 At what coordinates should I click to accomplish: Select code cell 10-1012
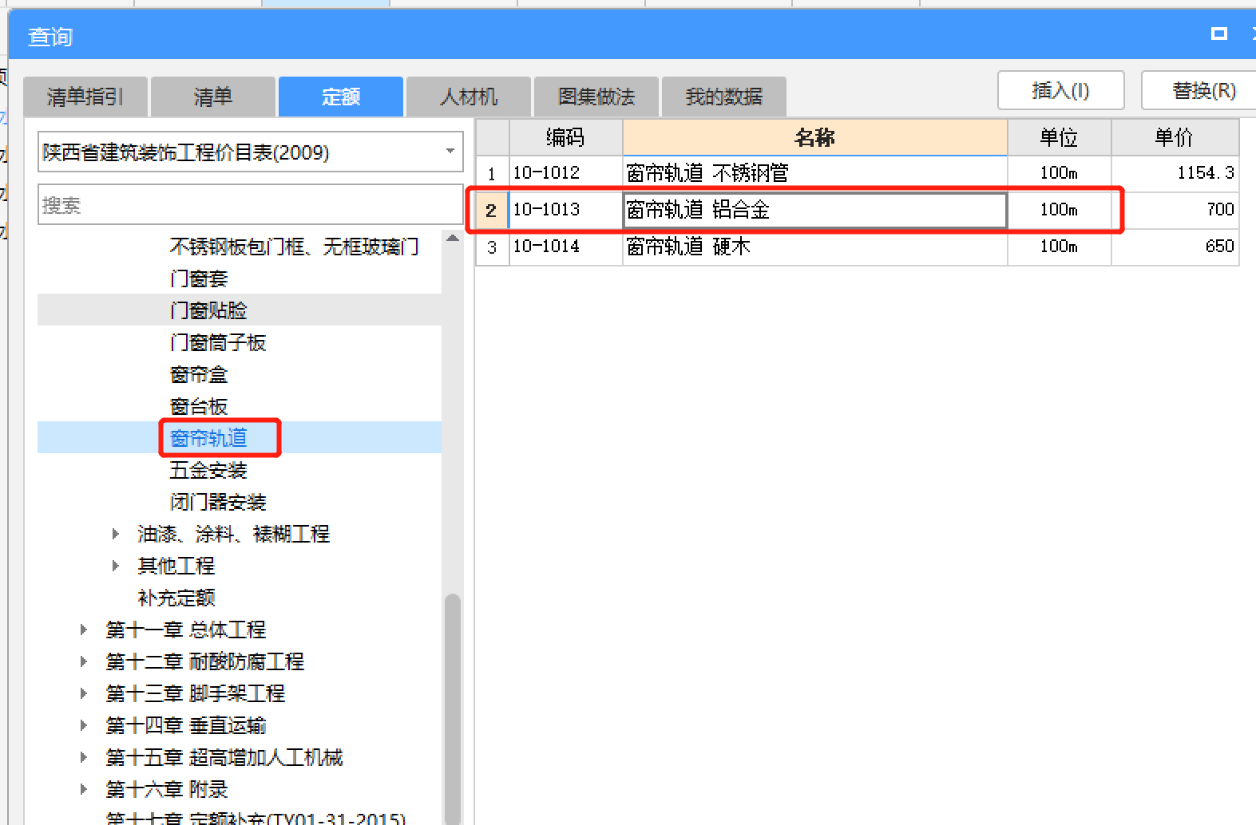point(565,173)
